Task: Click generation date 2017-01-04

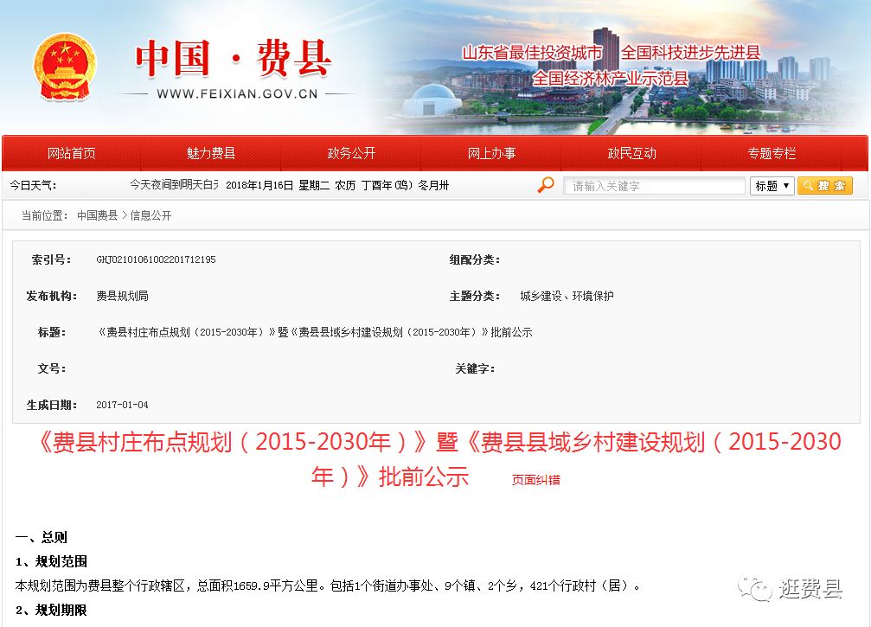Action: coord(122,405)
